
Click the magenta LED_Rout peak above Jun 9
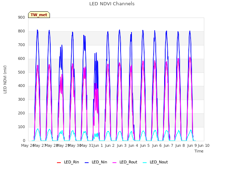(190, 57)
